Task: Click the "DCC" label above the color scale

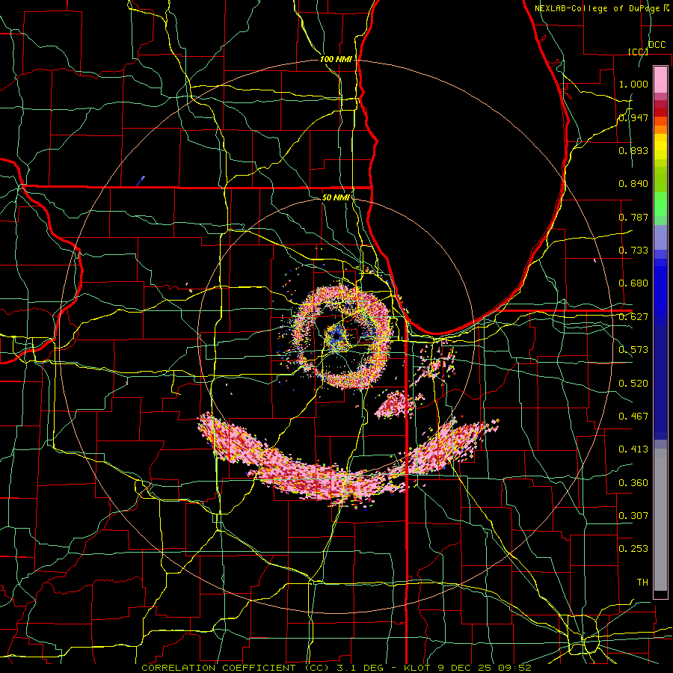Action: (657, 45)
